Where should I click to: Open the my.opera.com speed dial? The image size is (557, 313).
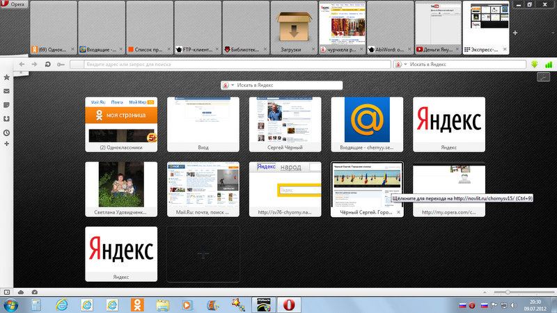pyautogui.click(x=449, y=189)
